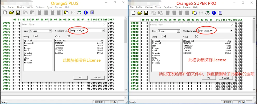This screenshot has width=257, height=104.
Task: Open Tools menu in Orange5 SUPER PRO
Action: [158, 7]
